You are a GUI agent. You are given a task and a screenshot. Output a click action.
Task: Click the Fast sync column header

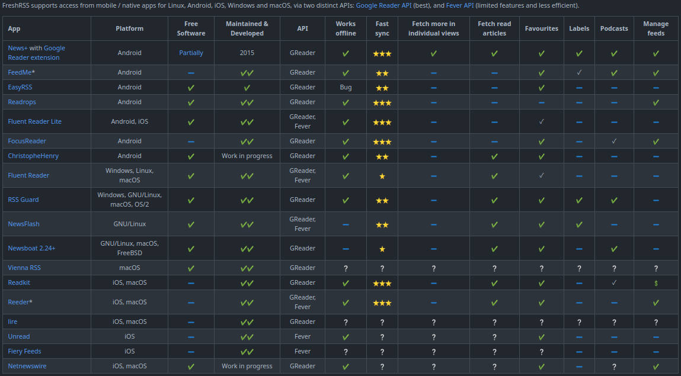pyautogui.click(x=382, y=28)
